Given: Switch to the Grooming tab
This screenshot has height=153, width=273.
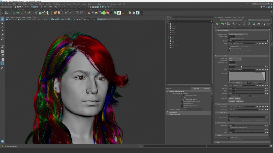Looking at the screenshot, I should (243, 28).
